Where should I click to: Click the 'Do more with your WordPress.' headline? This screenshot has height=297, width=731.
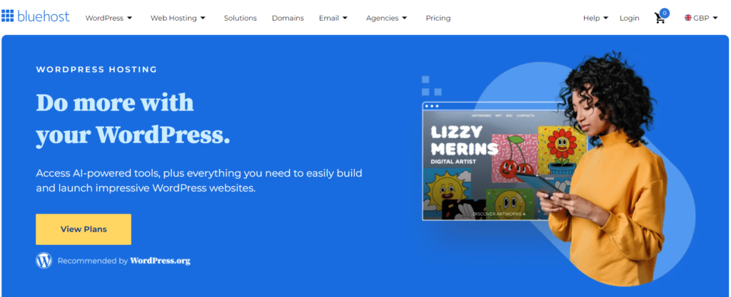point(133,118)
